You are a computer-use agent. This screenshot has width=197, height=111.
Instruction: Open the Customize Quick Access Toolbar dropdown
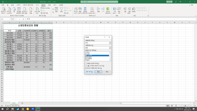[x=14, y=2]
